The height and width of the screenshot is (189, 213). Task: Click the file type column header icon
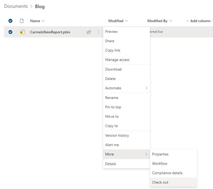click(x=22, y=21)
